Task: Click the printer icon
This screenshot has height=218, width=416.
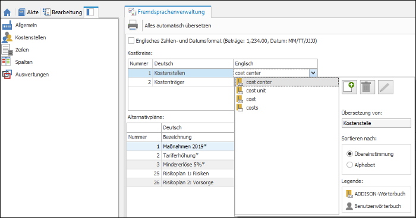Action: [133, 25]
